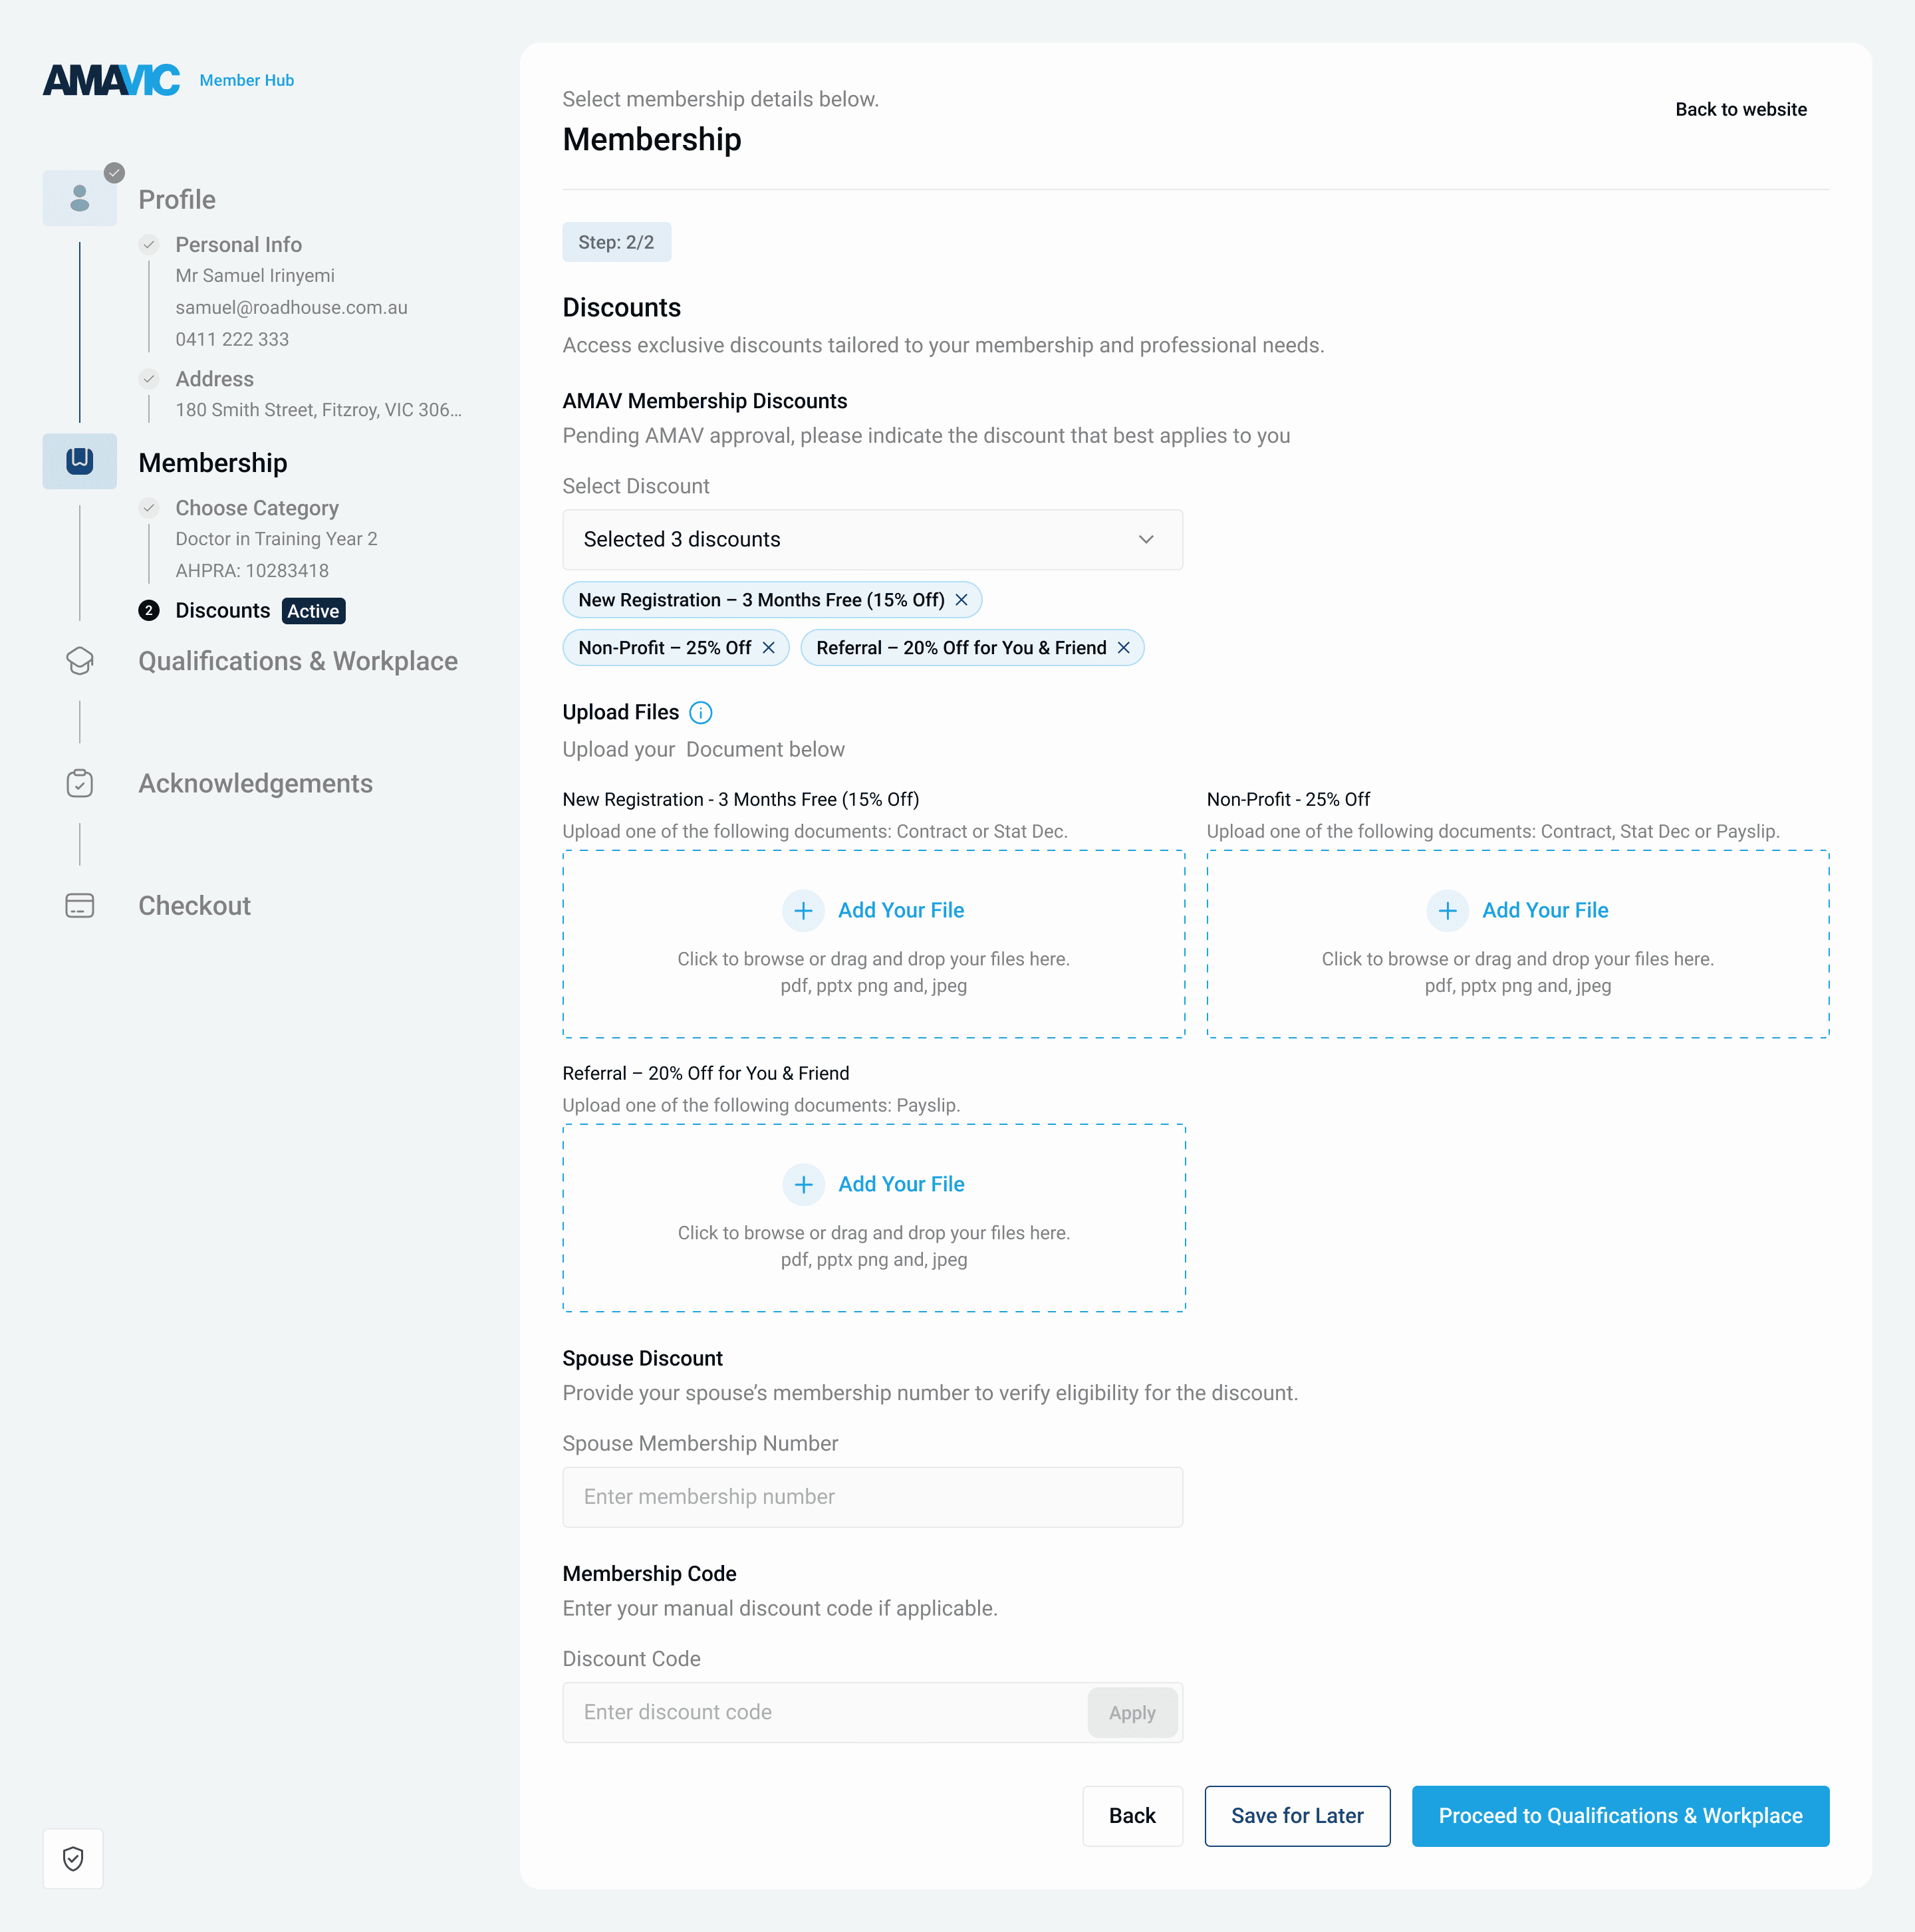The image size is (1915, 1932).
Task: Click the Qualifications graduation cap icon
Action: click(x=79, y=661)
